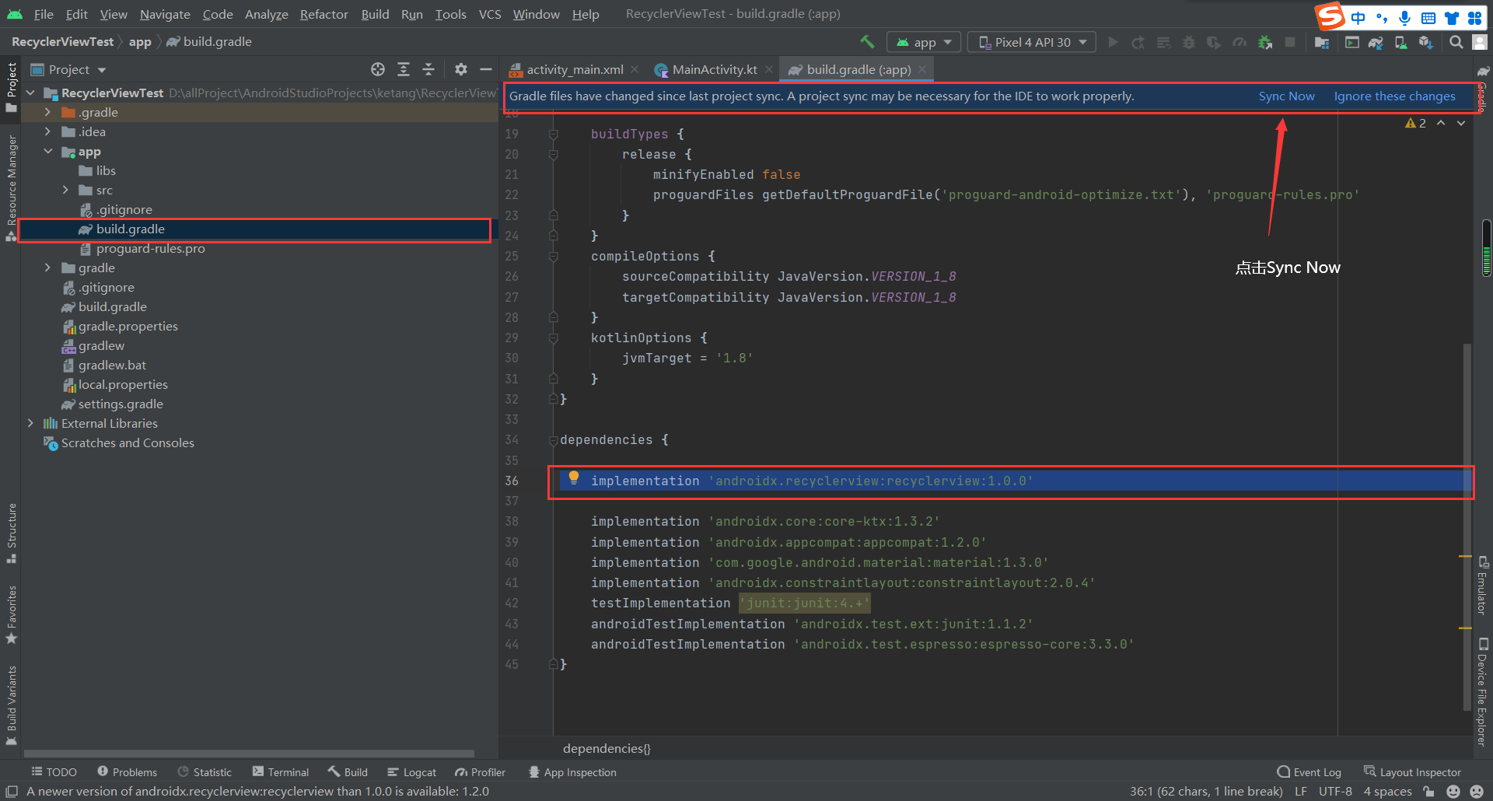The width and height of the screenshot is (1493, 801).
Task: Open the AVD Manager phone icon
Action: [1401, 42]
